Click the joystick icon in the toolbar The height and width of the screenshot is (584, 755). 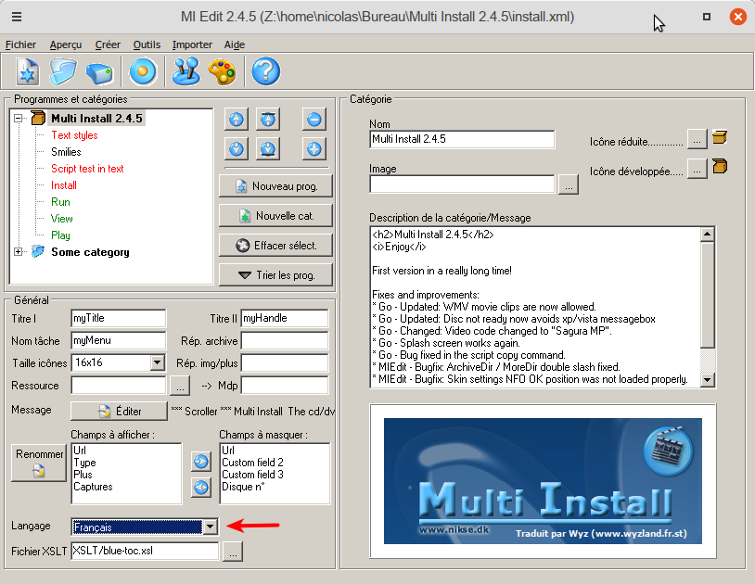tap(186, 71)
